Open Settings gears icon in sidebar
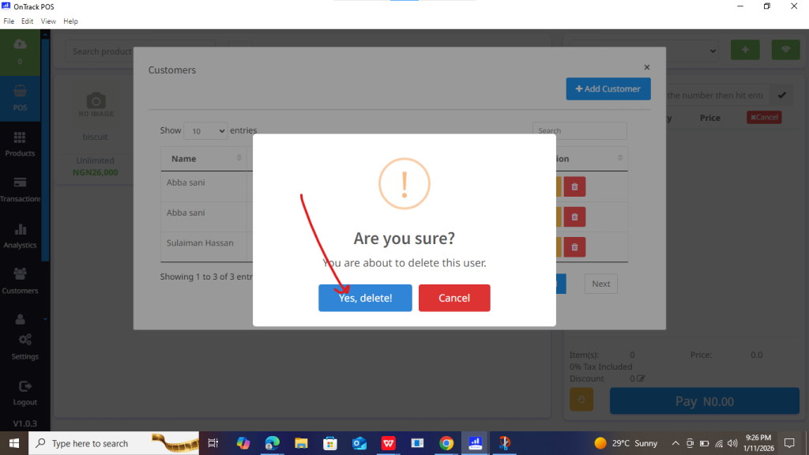 24,345
